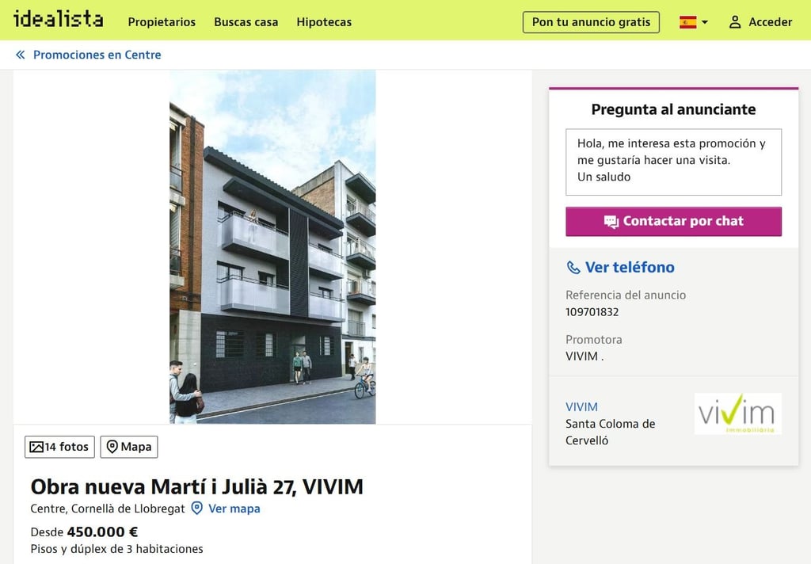811x564 pixels.
Task: Click the chat bubble icon on contact button
Action: pyautogui.click(x=611, y=222)
